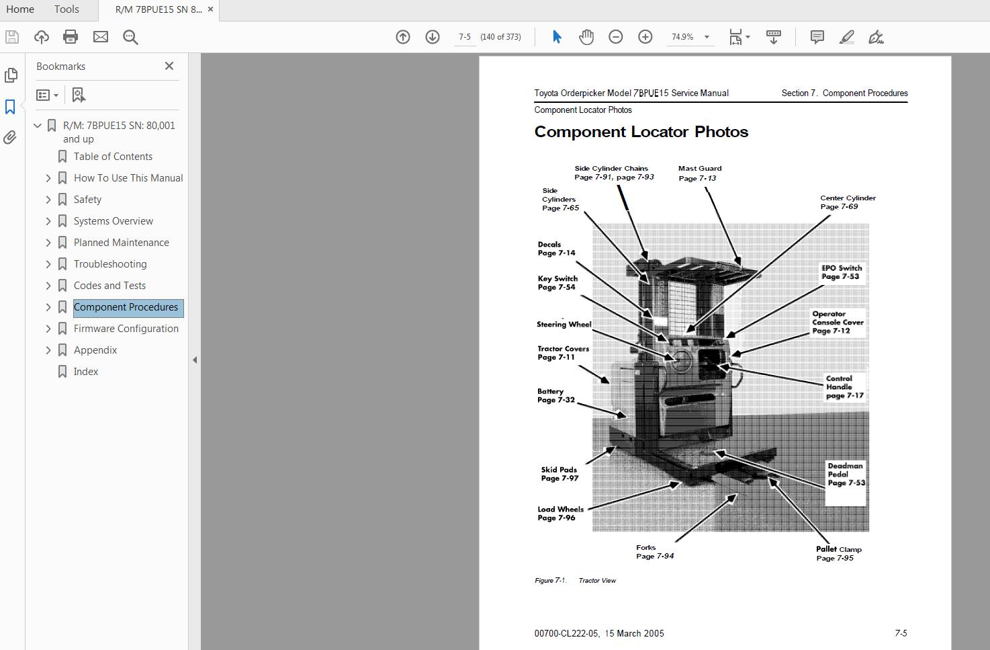Open the Find text magnifier tool
Image resolution: width=990 pixels, height=650 pixels.
click(x=130, y=37)
